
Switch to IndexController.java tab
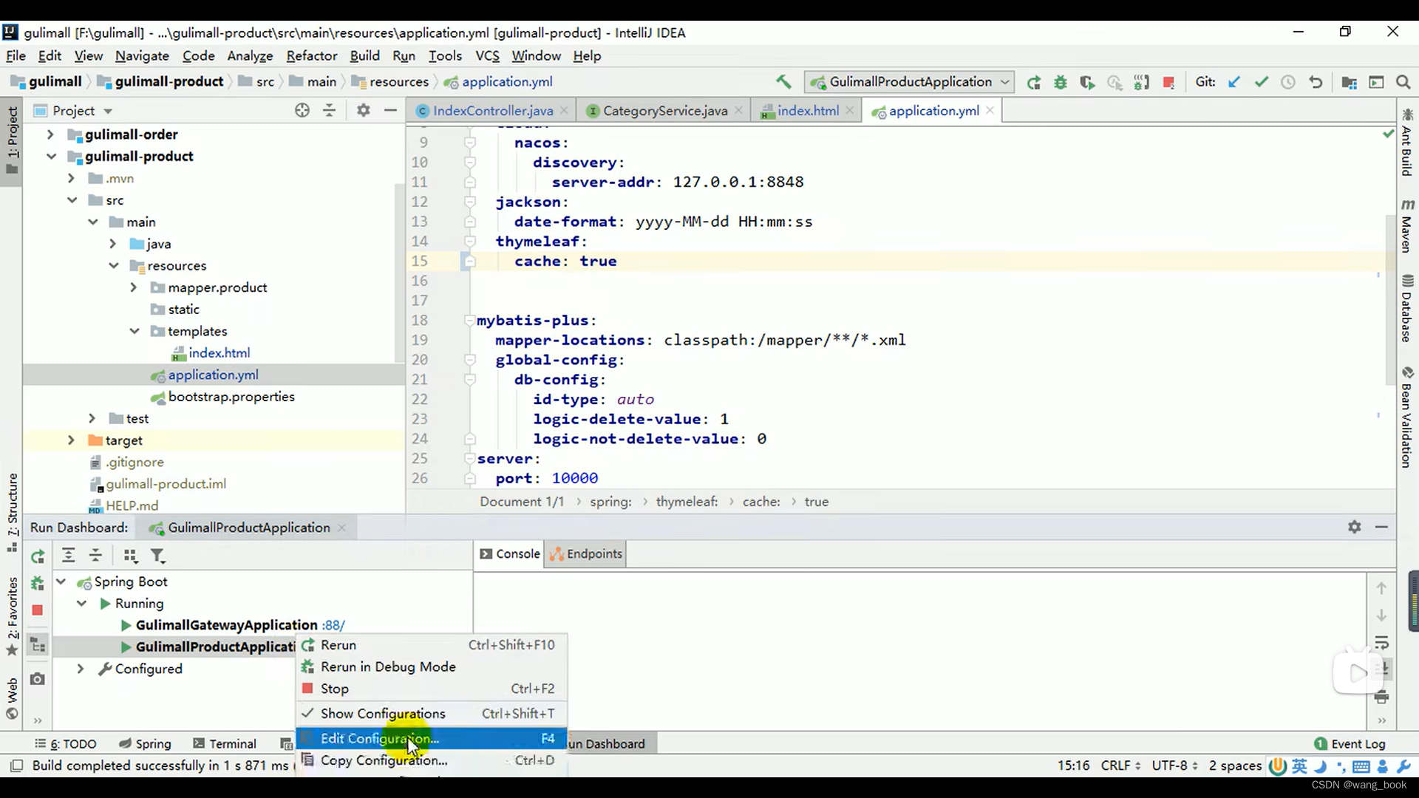coord(493,111)
